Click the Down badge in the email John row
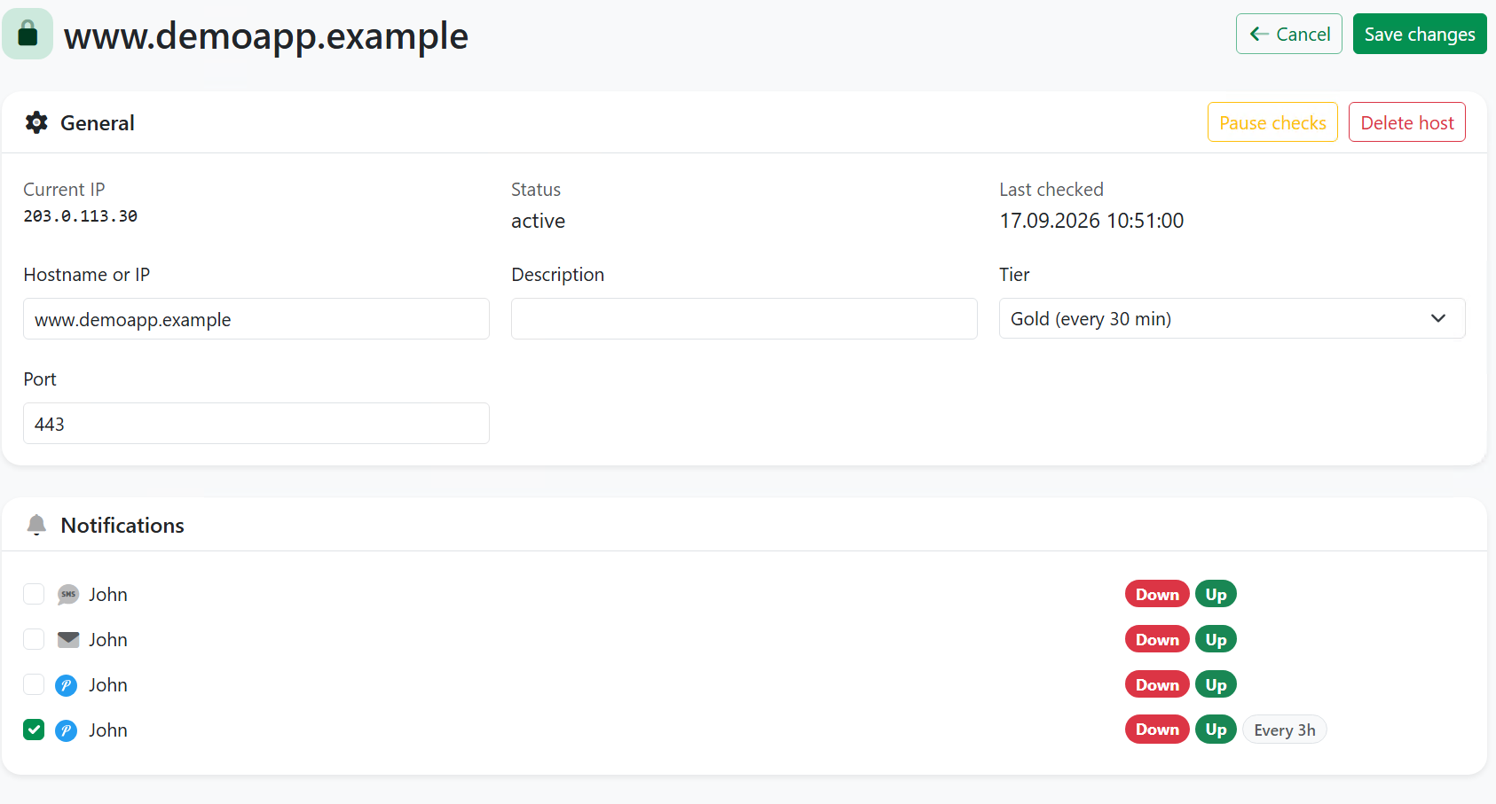The width and height of the screenshot is (1496, 804). (x=1157, y=639)
